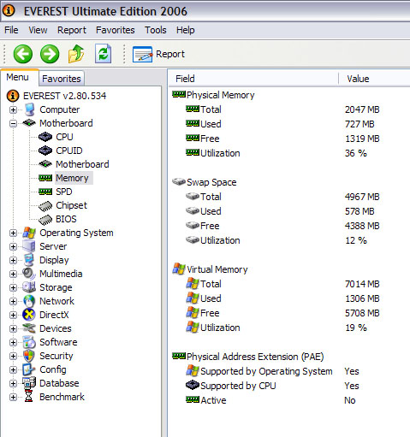Click the green Back arrow button
Screen dimensions: 410x437
pos(23,54)
